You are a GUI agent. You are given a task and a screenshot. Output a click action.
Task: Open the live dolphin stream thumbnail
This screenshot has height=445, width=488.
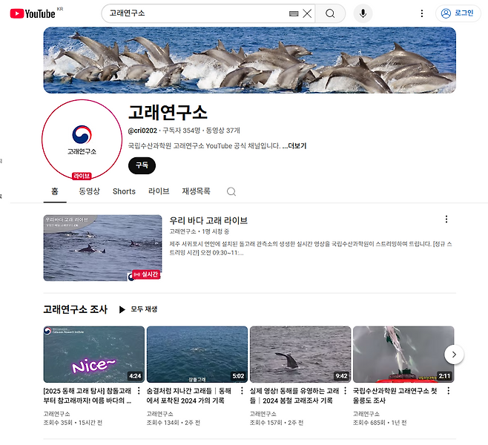[x=102, y=248]
